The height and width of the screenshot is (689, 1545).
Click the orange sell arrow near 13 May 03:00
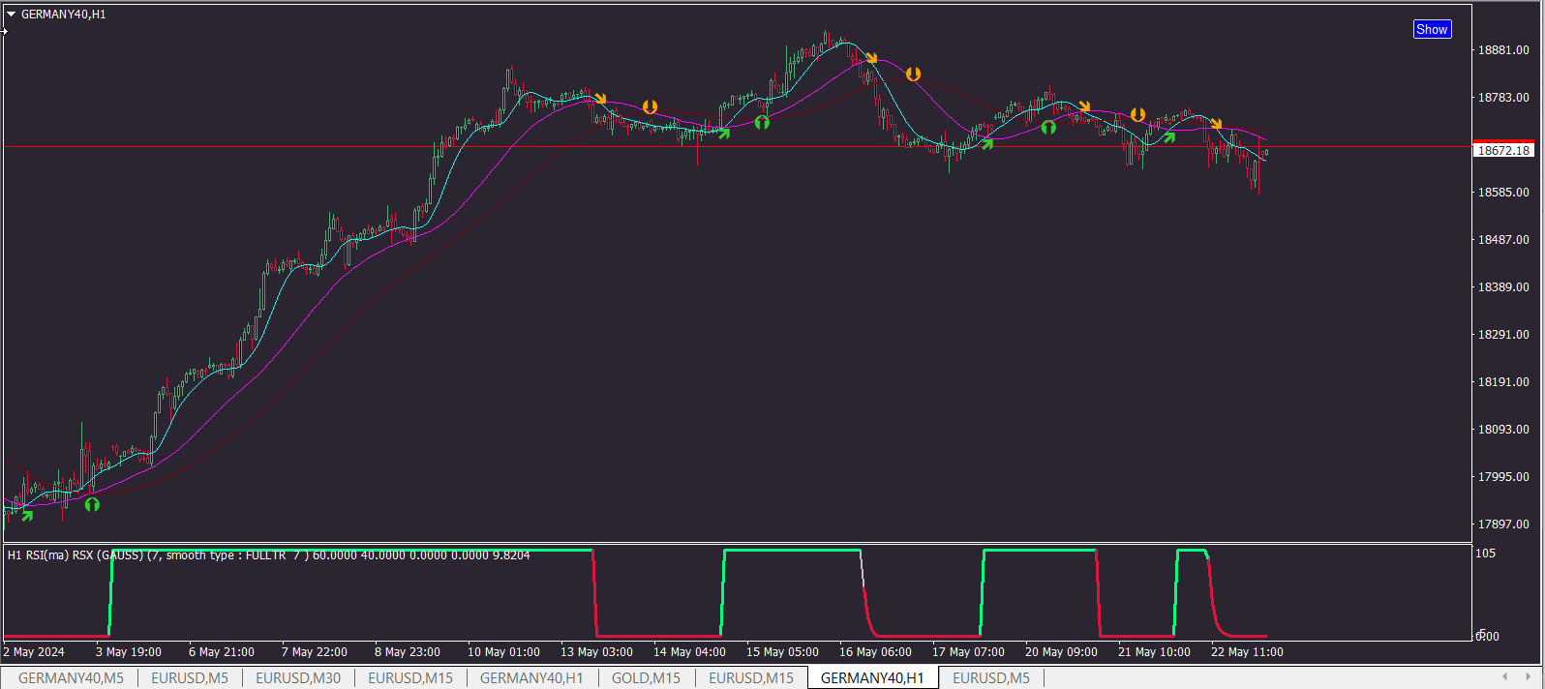(x=600, y=99)
